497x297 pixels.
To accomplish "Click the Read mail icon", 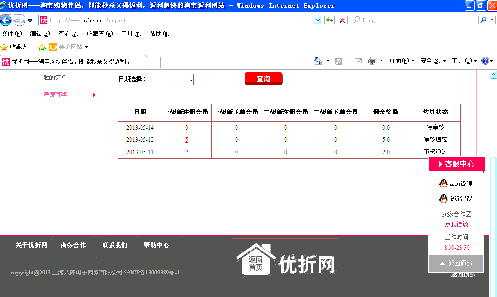I will [x=358, y=61].
